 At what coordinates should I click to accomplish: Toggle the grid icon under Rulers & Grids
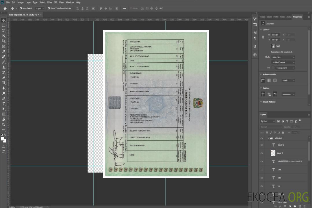(x=269, y=81)
